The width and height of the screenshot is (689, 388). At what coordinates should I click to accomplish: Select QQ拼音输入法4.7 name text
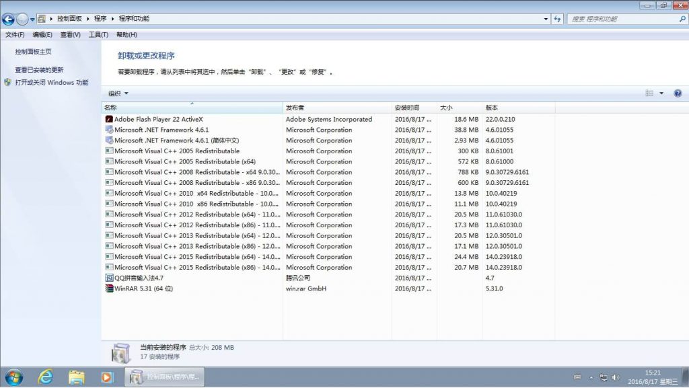139,278
